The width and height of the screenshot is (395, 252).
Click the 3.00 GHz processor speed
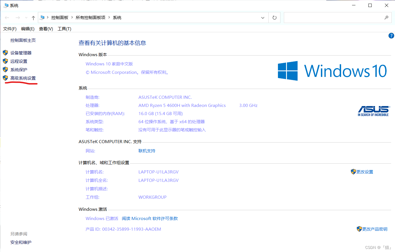248,106
